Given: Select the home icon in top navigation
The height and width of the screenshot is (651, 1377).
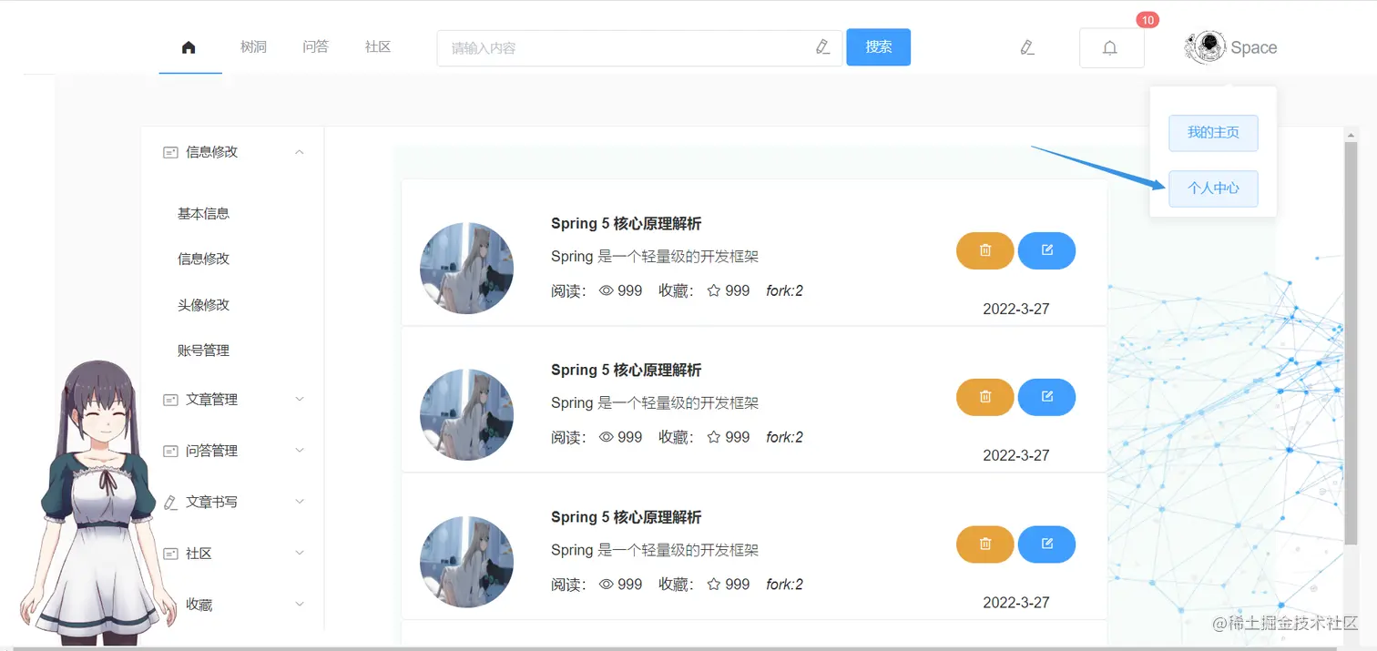Looking at the screenshot, I should 189,47.
